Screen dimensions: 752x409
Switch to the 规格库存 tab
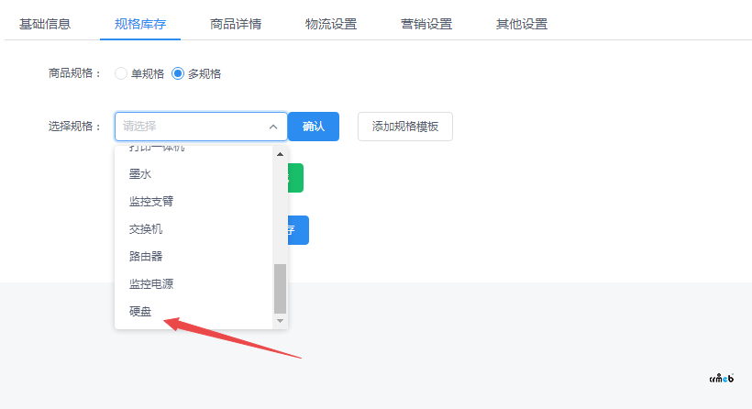pos(140,24)
